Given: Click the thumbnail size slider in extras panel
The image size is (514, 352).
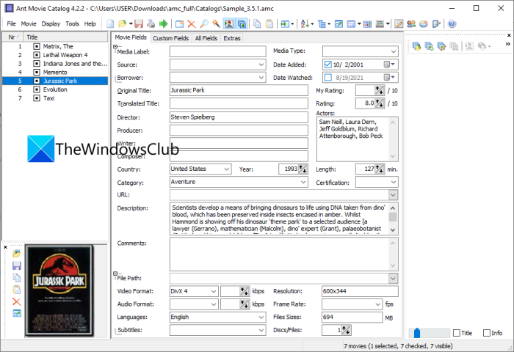Looking at the screenshot, I should [x=416, y=333].
